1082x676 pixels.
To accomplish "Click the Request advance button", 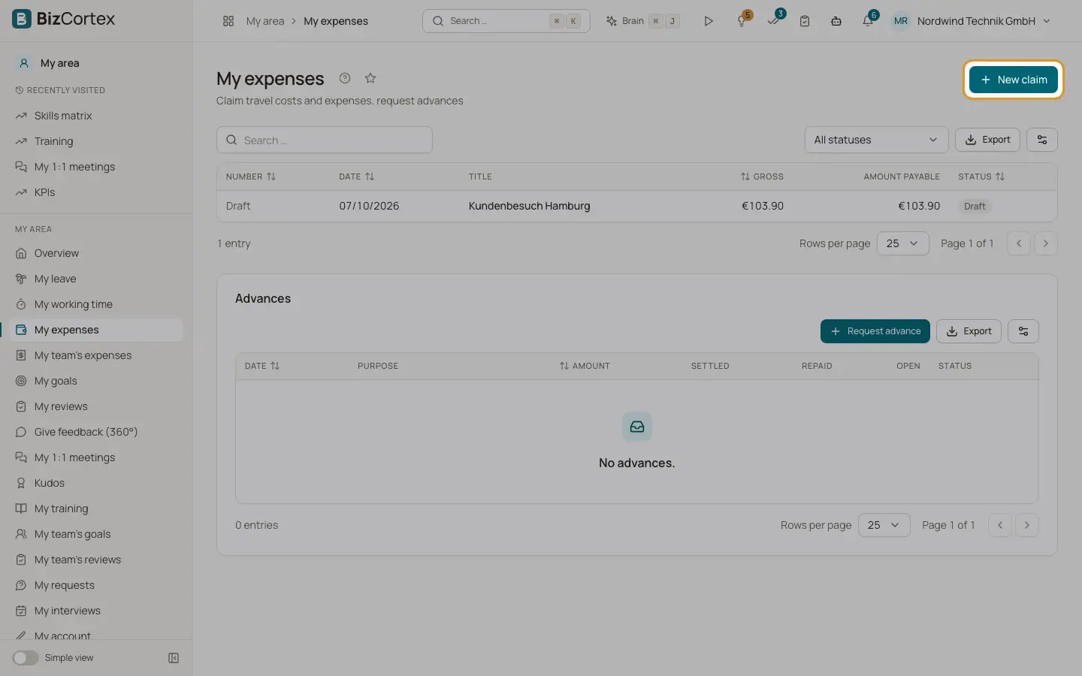I will pyautogui.click(x=875, y=331).
